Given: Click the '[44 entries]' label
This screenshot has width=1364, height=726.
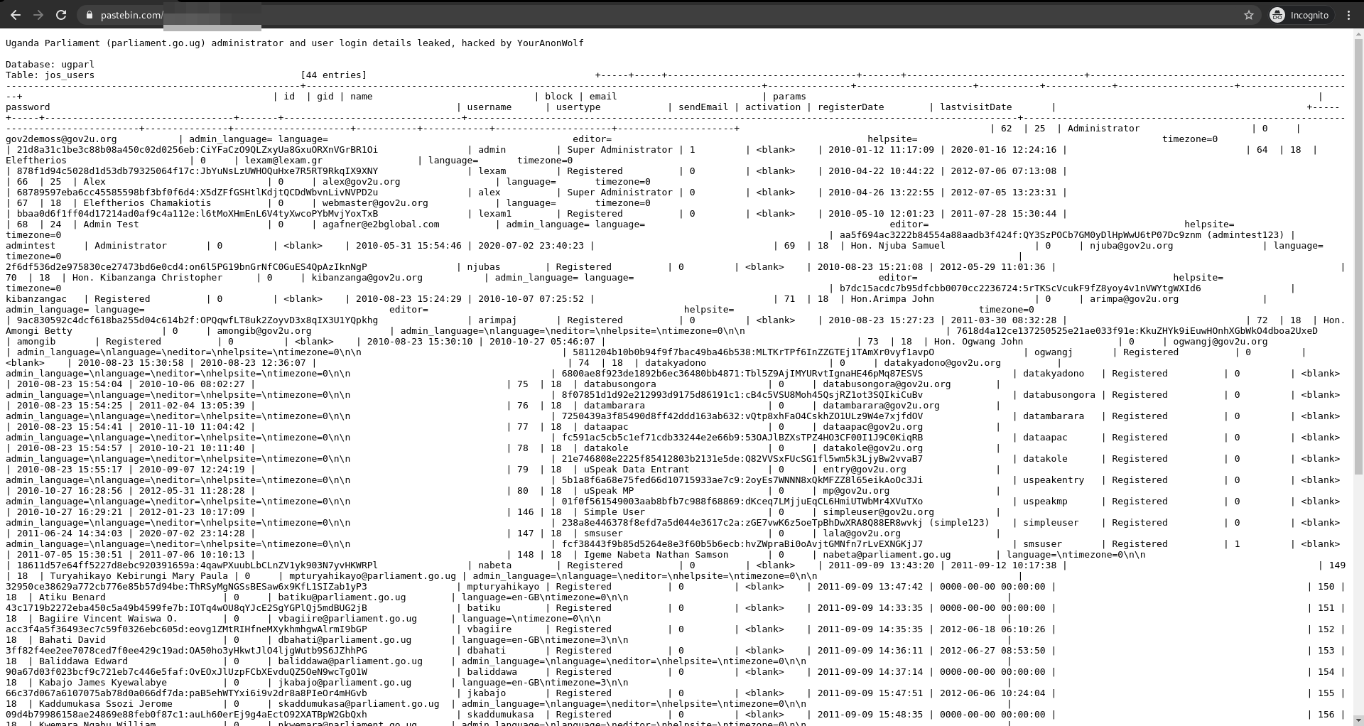Looking at the screenshot, I should [x=334, y=75].
